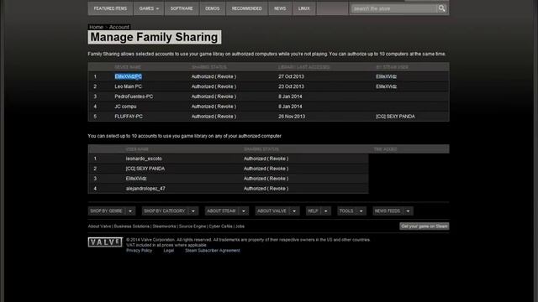Click the About Valve footer button
Image resolution: width=538 pixels, height=302 pixels.
coord(272,211)
